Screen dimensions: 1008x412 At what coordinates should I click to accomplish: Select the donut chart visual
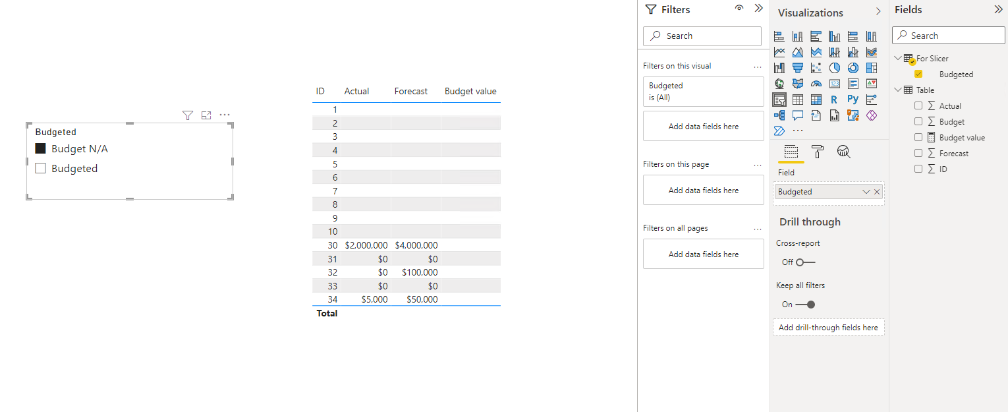(x=853, y=68)
